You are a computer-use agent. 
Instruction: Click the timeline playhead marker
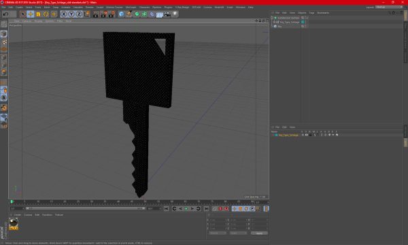click(x=12, y=201)
